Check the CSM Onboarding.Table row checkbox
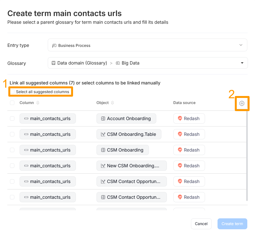This screenshot has height=236, width=255. pyautogui.click(x=12, y=134)
